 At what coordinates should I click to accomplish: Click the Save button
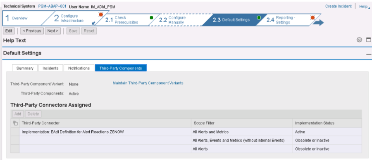pyautogui.click(x=73, y=31)
